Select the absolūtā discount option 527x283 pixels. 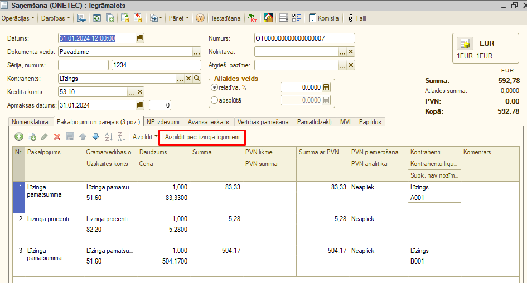pos(215,100)
